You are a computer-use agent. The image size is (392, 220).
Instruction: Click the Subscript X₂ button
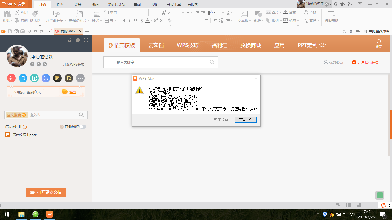[162, 21]
